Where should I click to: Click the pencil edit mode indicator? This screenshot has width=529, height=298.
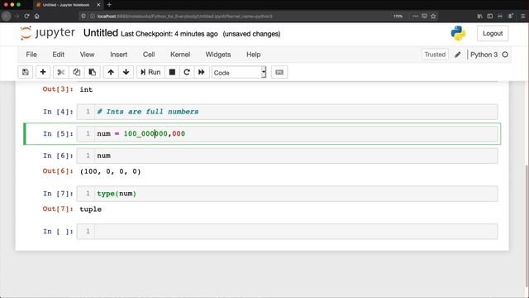pos(457,55)
